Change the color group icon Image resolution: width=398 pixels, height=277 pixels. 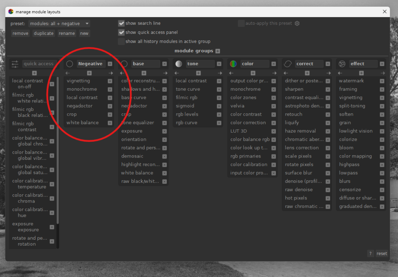point(233,64)
